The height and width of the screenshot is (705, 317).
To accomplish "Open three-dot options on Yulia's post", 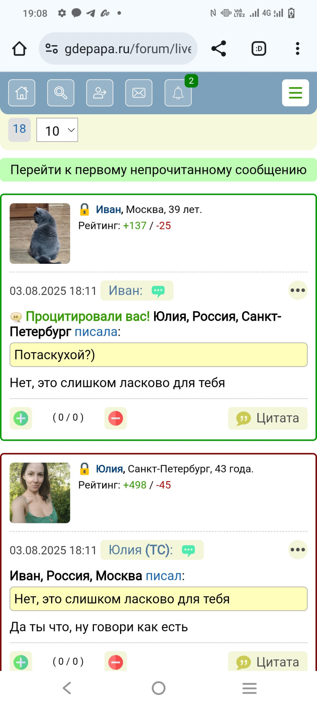I will (298, 550).
